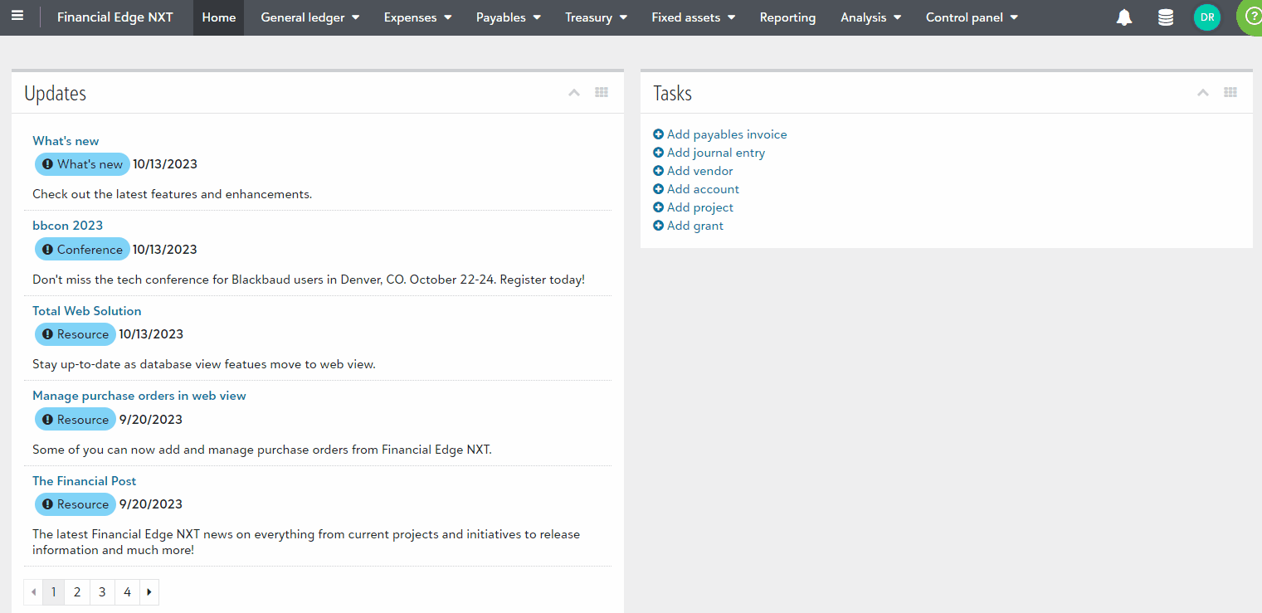
Task: Click the database stack icon
Action: 1166,17
